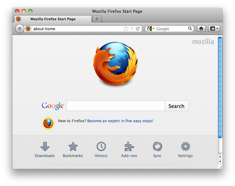Click the large Firefox logo
This screenshot has height=186, width=235.
pyautogui.click(x=115, y=64)
